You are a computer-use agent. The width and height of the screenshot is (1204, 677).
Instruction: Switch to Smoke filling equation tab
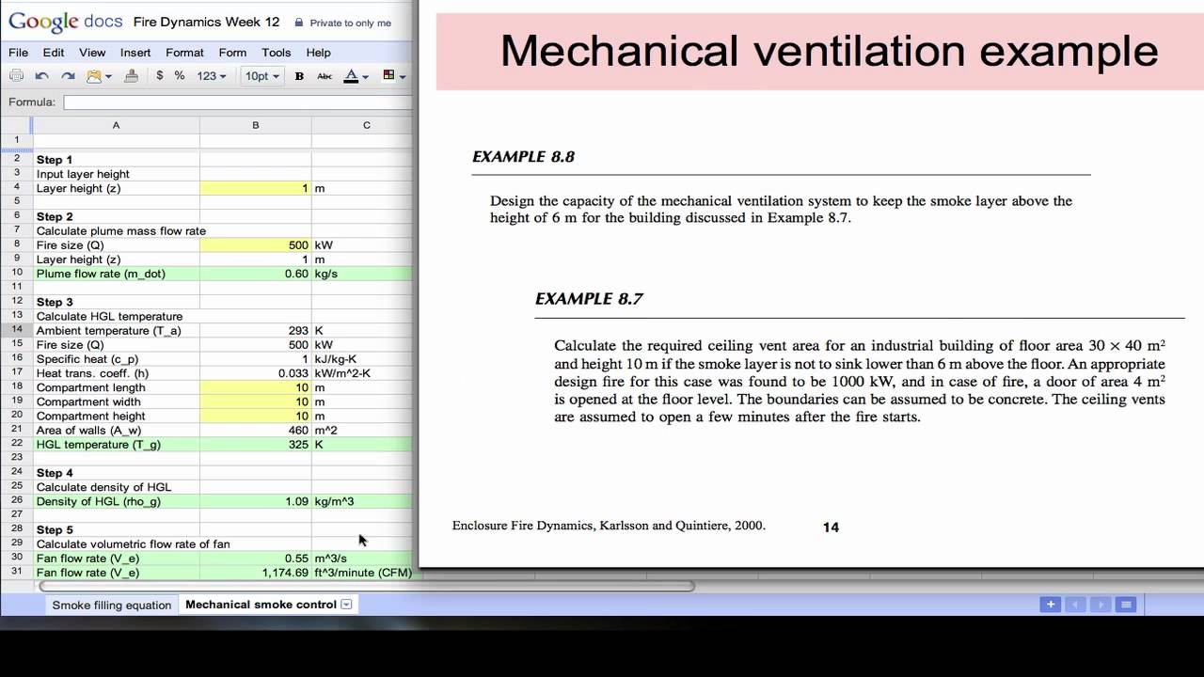[x=112, y=605]
